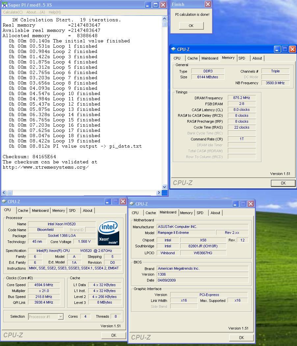Close the CPU-Z Mainboard window

point(251,204)
